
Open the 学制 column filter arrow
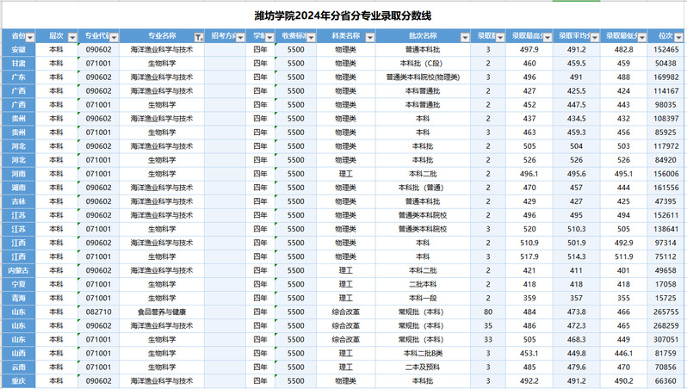point(269,37)
